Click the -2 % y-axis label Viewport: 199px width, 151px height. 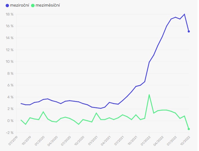point(10,132)
